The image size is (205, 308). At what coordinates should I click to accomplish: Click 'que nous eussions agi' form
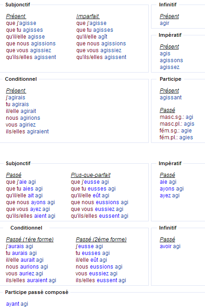point(100,202)
